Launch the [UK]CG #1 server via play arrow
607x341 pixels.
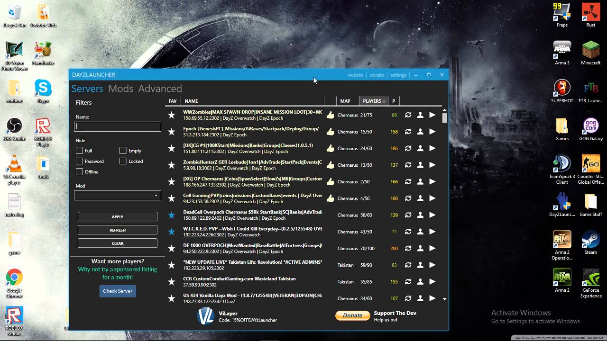(432, 148)
